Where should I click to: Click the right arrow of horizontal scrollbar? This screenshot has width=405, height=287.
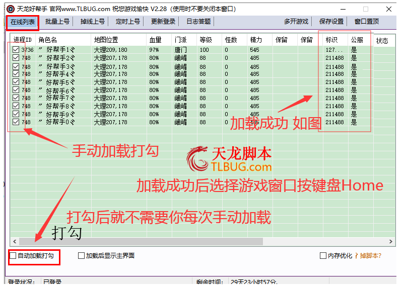pyautogui.click(x=391, y=241)
